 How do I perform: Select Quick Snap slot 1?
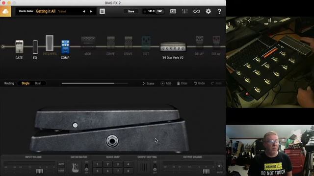[x=97, y=164]
